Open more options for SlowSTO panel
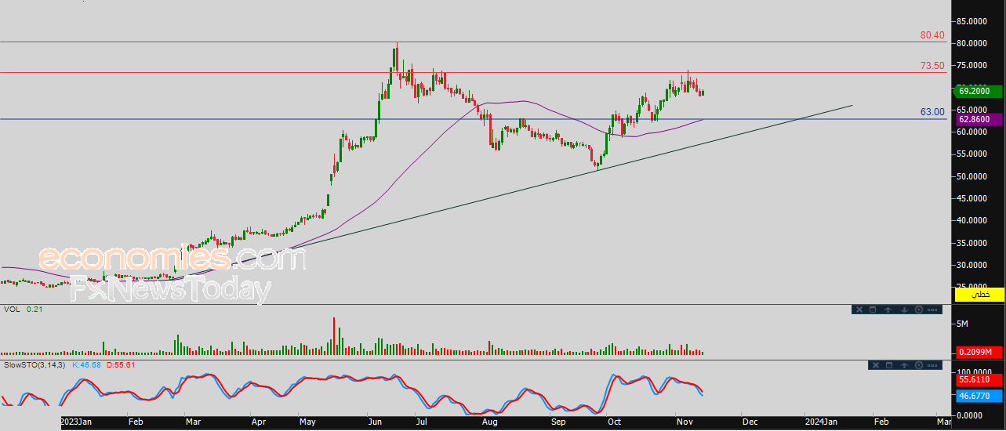The height and width of the screenshot is (431, 1006). click(932, 365)
